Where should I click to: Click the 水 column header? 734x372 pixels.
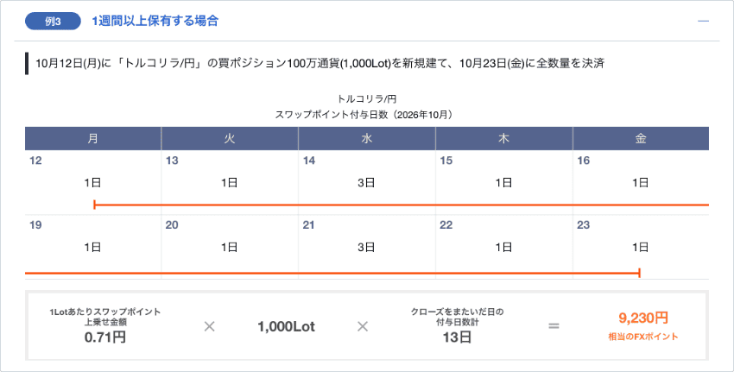[x=366, y=138]
